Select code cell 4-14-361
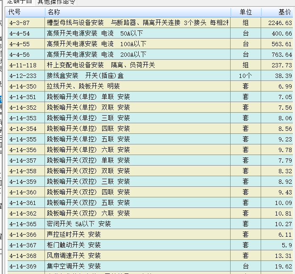295x274 pixels. pyautogui.click(x=26, y=203)
